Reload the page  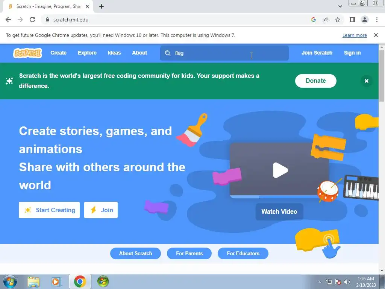(x=32, y=20)
